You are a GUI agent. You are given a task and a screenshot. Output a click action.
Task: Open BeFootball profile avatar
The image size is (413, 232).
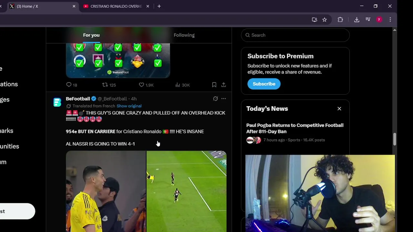(x=57, y=102)
